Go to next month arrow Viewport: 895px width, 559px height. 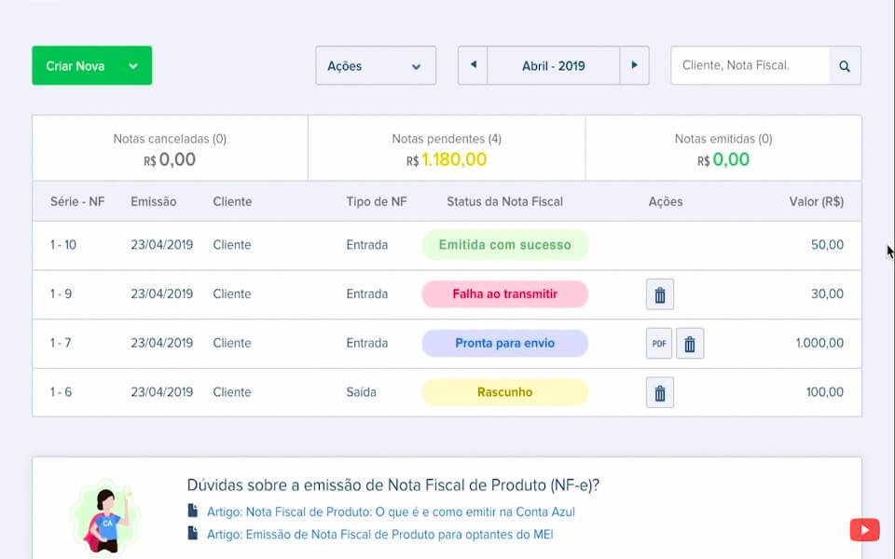[x=634, y=65]
